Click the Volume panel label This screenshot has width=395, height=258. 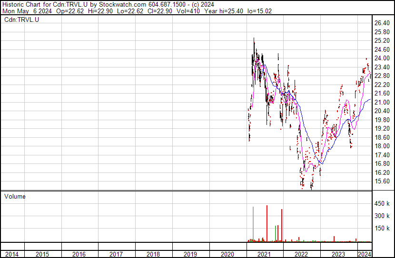point(15,196)
